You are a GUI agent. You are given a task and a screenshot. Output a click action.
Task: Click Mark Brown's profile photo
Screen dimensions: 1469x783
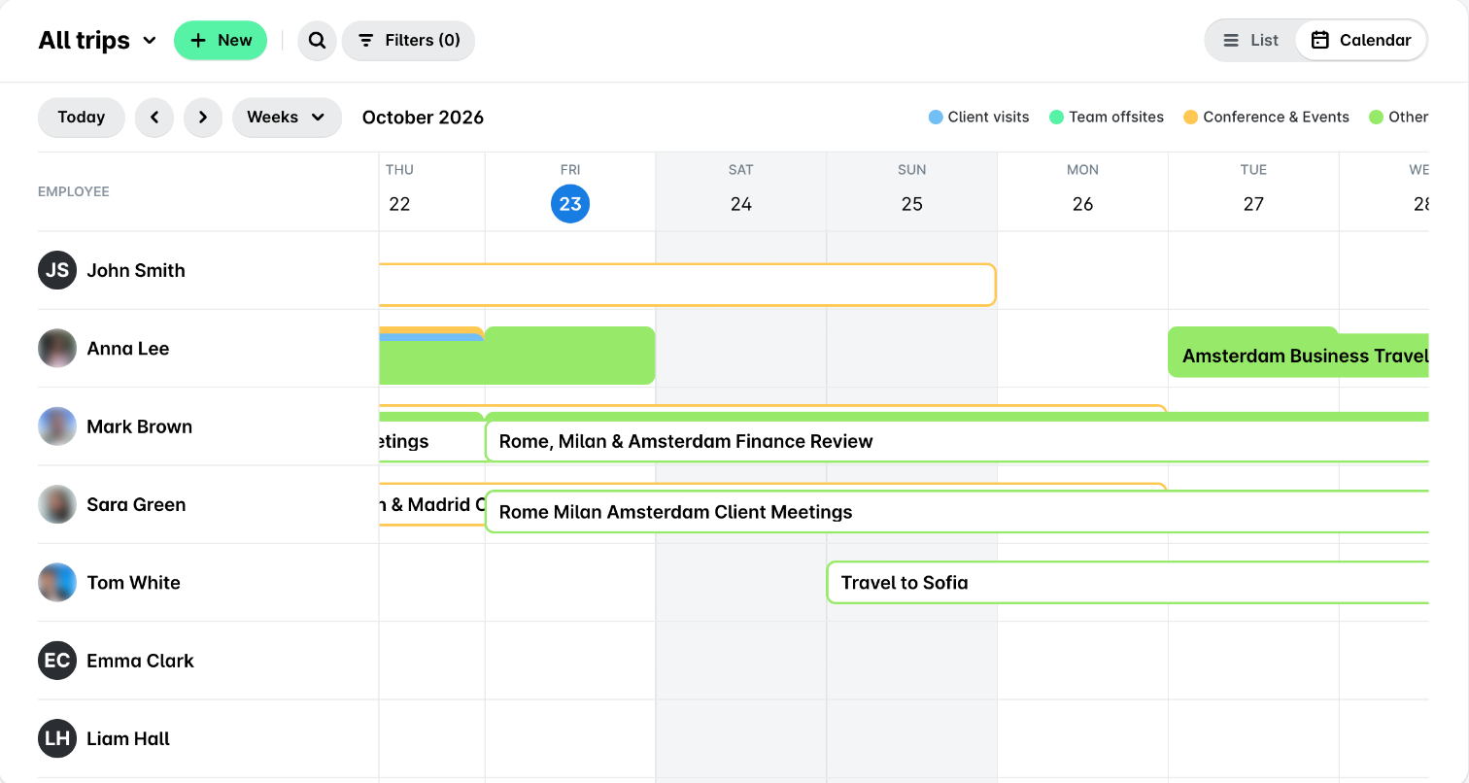(57, 426)
